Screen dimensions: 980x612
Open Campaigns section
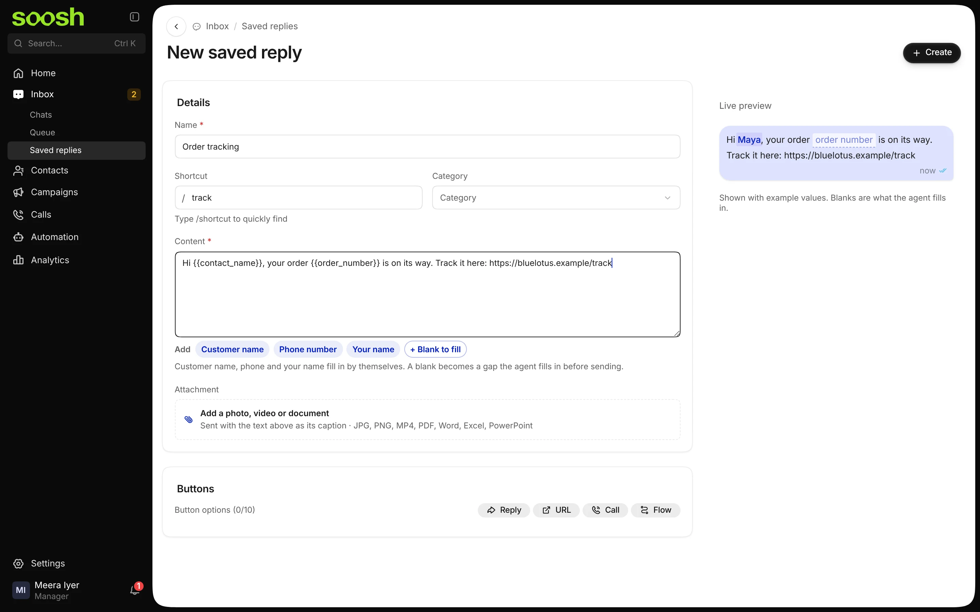click(77, 192)
